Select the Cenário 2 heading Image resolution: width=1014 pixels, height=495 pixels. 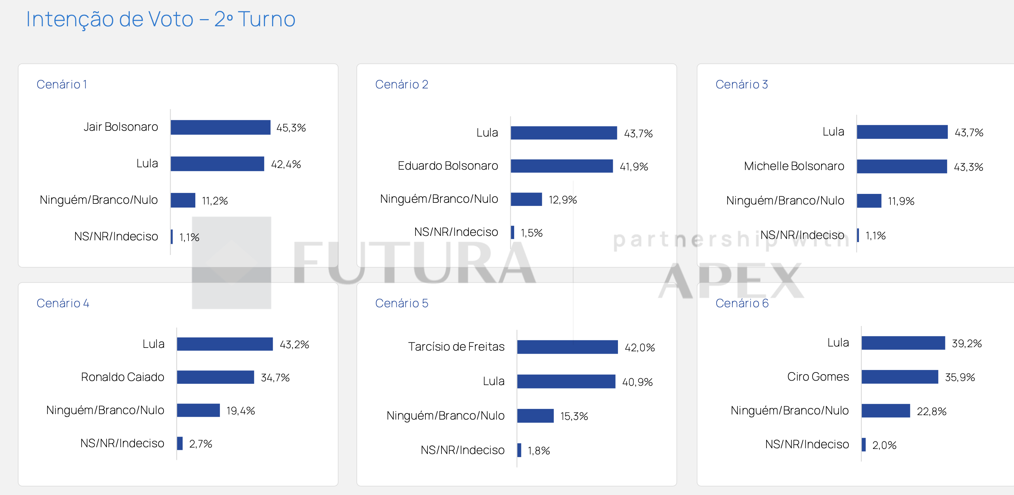coord(402,85)
